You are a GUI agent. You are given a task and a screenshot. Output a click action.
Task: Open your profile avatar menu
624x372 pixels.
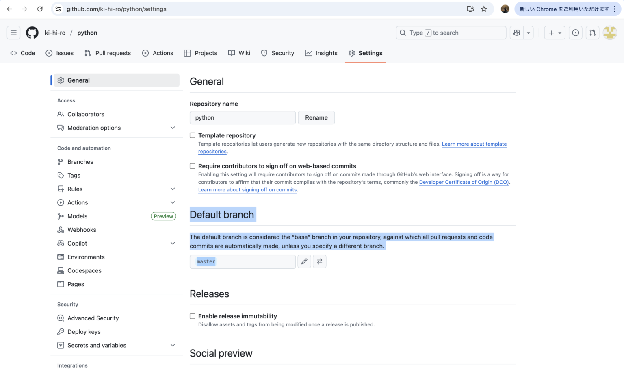tap(610, 33)
